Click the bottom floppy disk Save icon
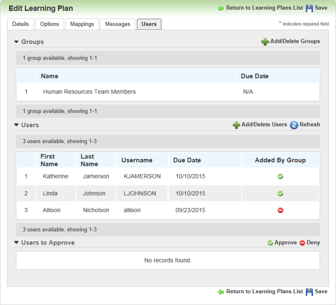Viewport: 336px width, 305px height. click(x=309, y=292)
